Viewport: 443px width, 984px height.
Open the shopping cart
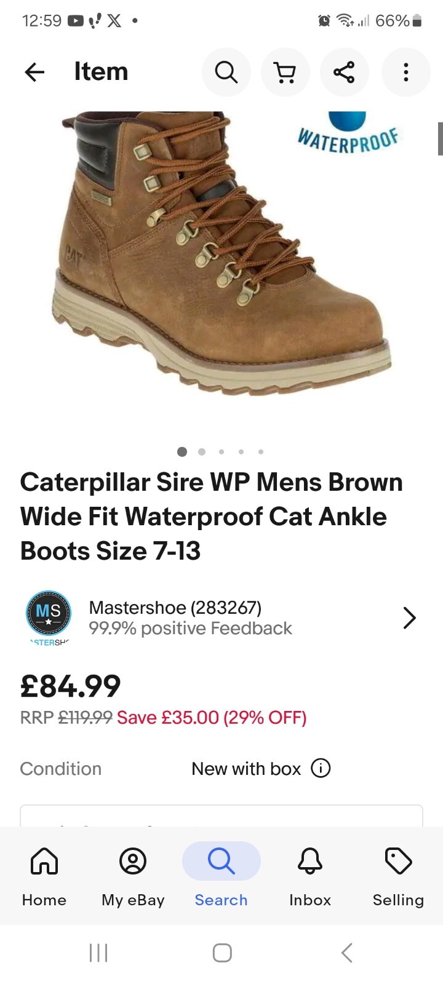click(285, 72)
